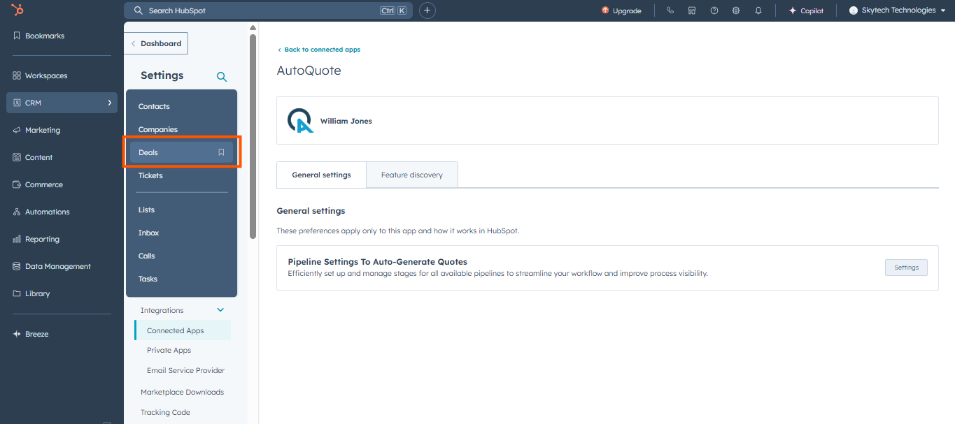Click the Upgrade link
The height and width of the screenshot is (424, 955).
point(625,10)
